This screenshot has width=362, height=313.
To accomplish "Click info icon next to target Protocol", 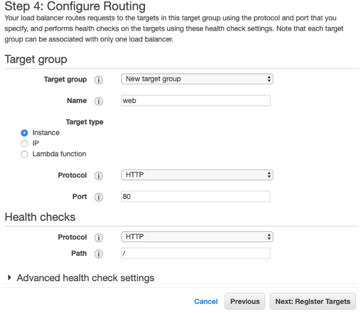I will click(99, 176).
